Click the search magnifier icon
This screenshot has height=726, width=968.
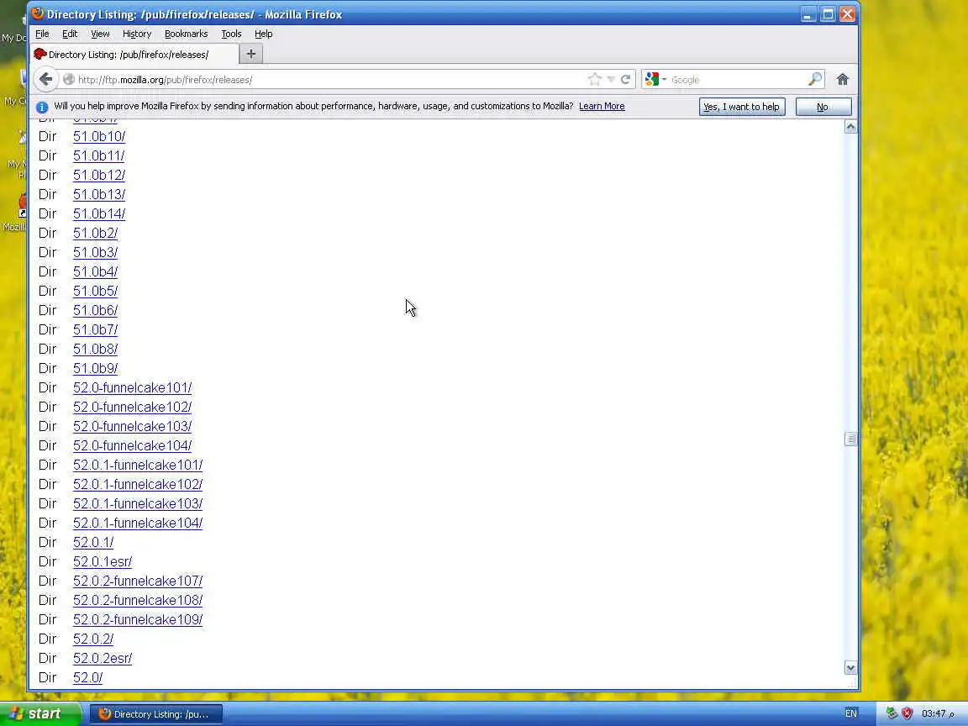coord(815,79)
